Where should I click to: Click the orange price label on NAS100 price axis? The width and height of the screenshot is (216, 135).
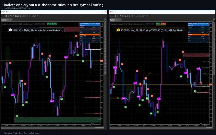[x=102, y=61]
